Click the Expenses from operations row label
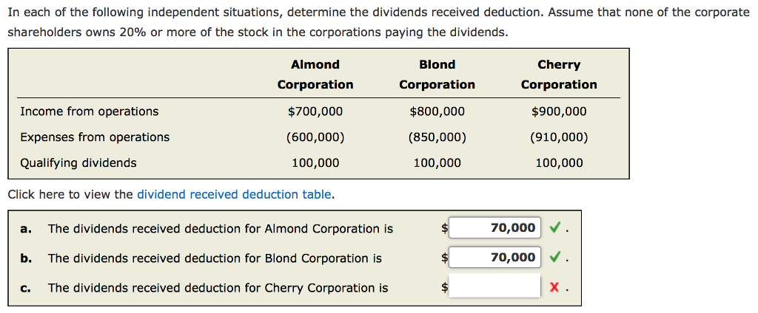This screenshot has height=313, width=758. (x=95, y=137)
